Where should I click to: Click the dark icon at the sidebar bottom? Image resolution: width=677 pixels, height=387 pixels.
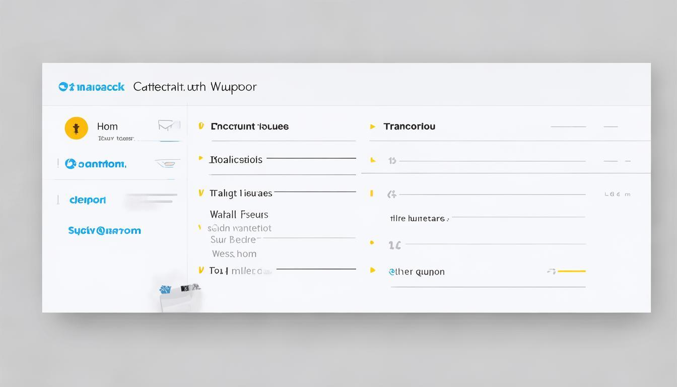pyautogui.click(x=185, y=288)
